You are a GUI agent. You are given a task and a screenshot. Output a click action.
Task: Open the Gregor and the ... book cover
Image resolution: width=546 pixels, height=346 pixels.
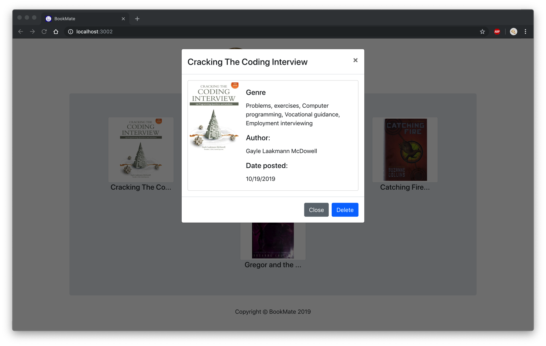coord(273,240)
